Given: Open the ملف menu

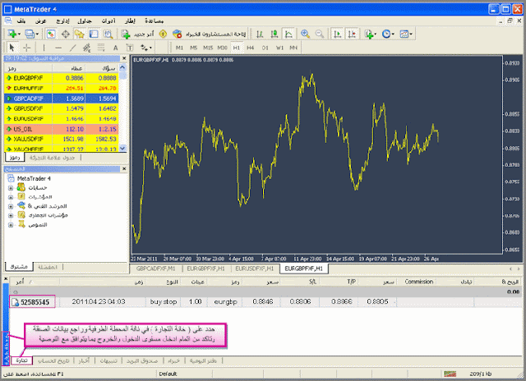Looking at the screenshot, I should [21, 21].
